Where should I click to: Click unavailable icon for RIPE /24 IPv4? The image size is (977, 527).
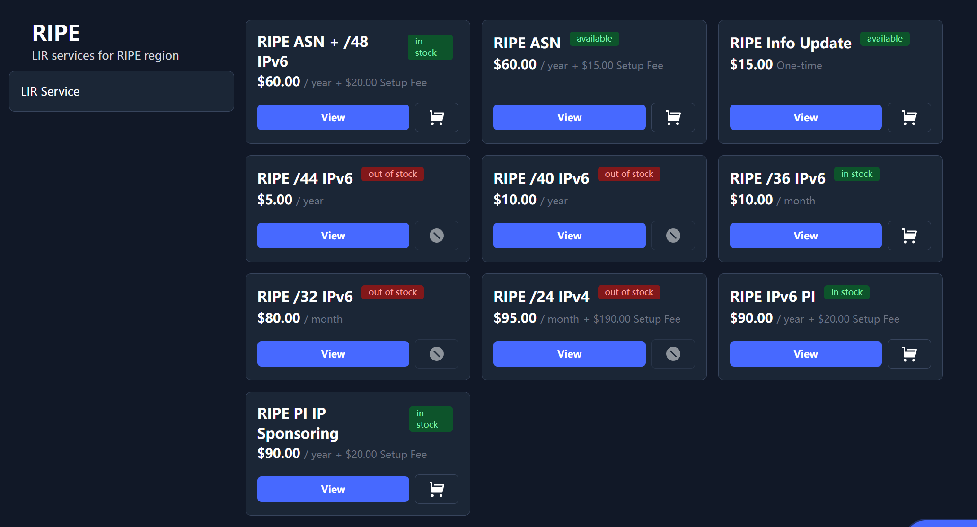pos(673,354)
